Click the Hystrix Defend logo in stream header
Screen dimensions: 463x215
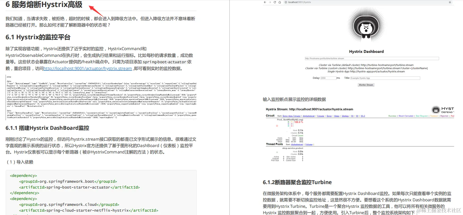(443, 110)
